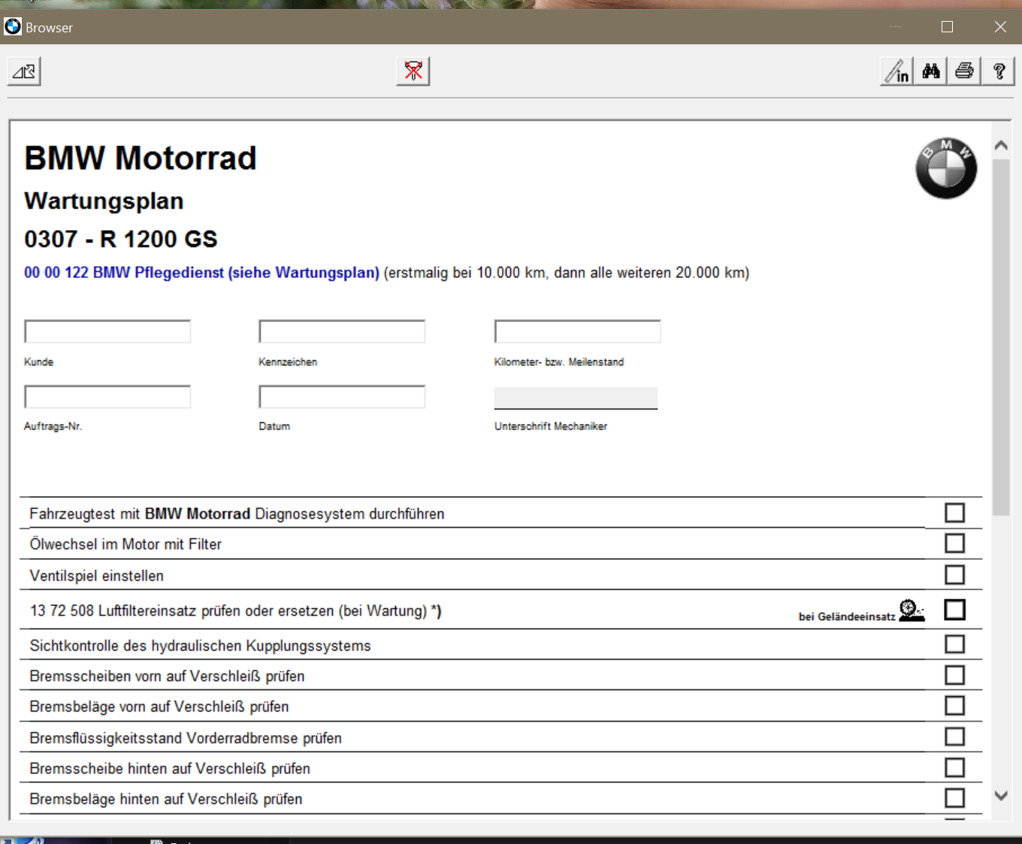This screenshot has height=844, width=1022.
Task: Click the Kilometer- bzw. Meilenstand field
Action: pyautogui.click(x=577, y=331)
